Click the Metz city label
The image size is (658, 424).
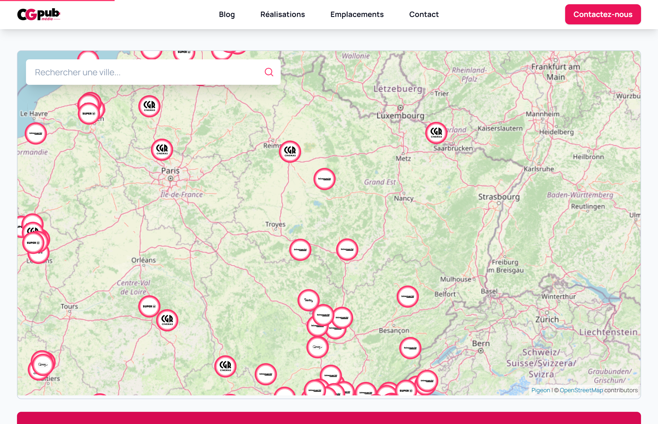[x=403, y=158]
